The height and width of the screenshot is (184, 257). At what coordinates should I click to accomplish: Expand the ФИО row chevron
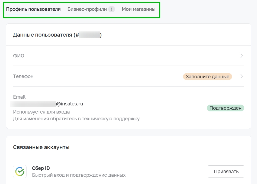(242, 56)
